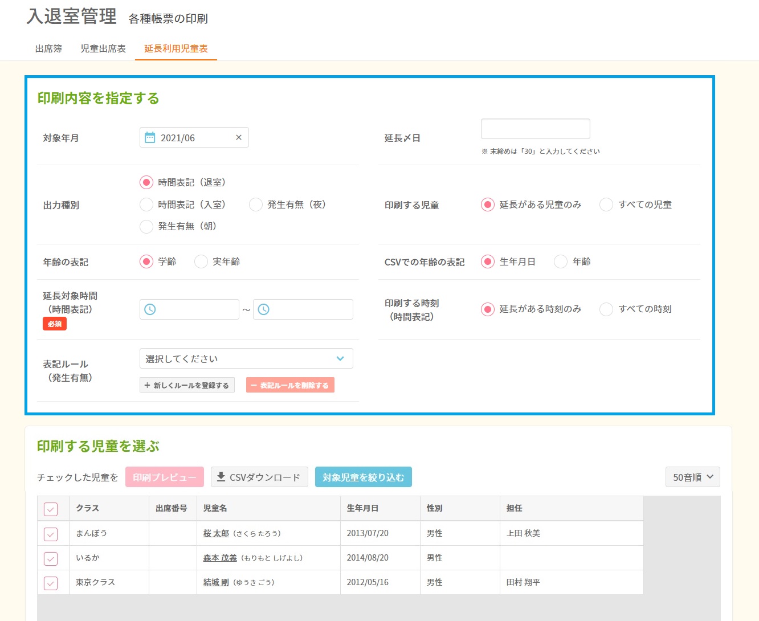Switch to the 児童出席表 tab

click(103, 48)
